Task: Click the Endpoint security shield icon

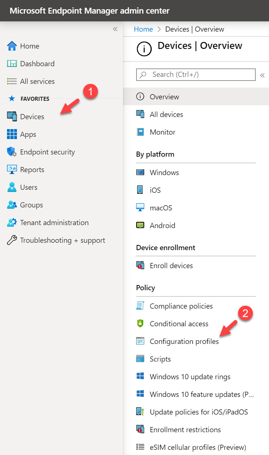Action: point(12,152)
